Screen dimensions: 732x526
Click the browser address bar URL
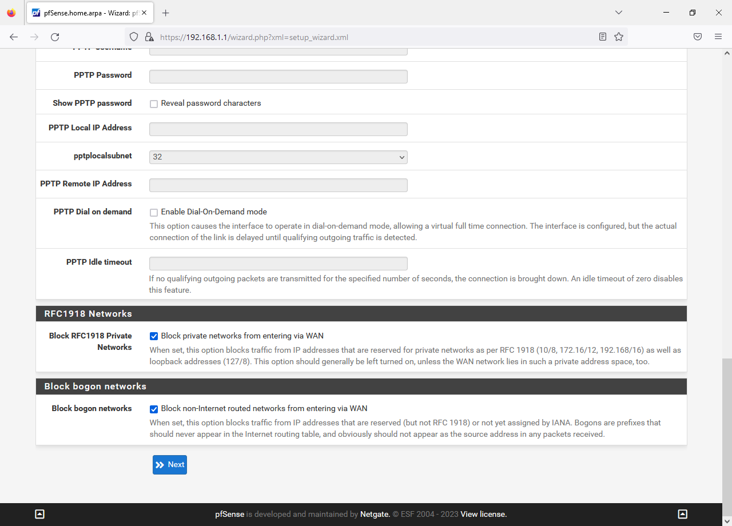click(254, 37)
